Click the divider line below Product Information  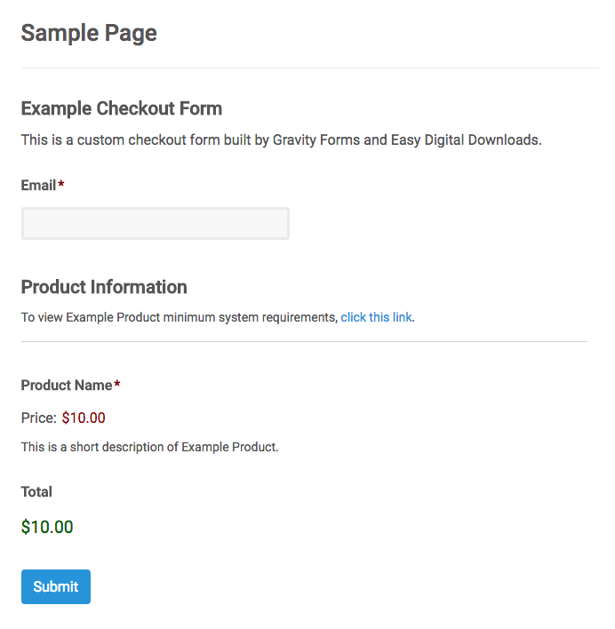click(x=304, y=341)
